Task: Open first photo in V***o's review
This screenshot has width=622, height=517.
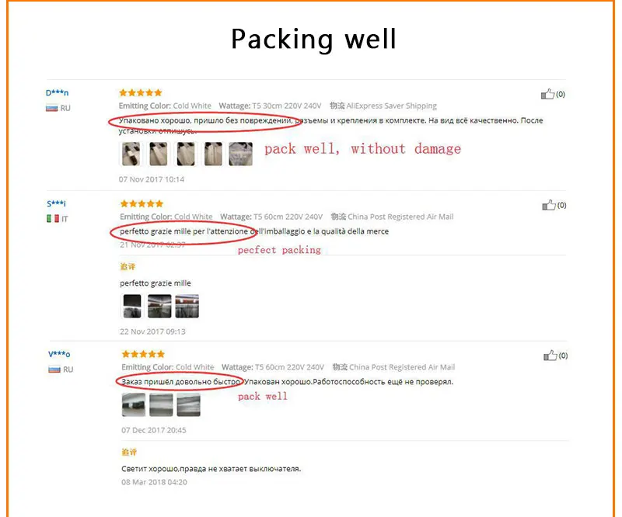Action: point(134,405)
